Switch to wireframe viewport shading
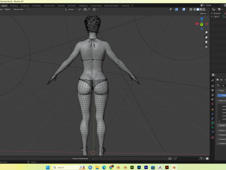 click(x=195, y=9)
